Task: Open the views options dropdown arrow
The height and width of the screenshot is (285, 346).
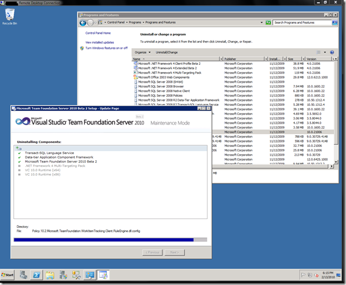Action: 325,52
